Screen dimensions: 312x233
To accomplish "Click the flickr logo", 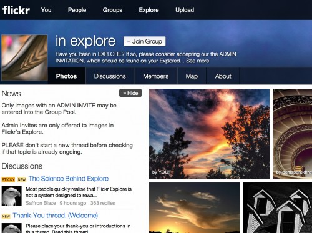I will pos(16,10).
